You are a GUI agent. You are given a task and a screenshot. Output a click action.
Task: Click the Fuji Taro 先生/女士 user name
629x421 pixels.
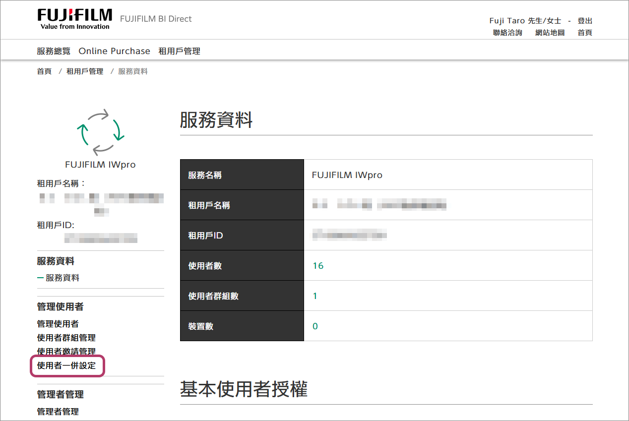pos(525,21)
